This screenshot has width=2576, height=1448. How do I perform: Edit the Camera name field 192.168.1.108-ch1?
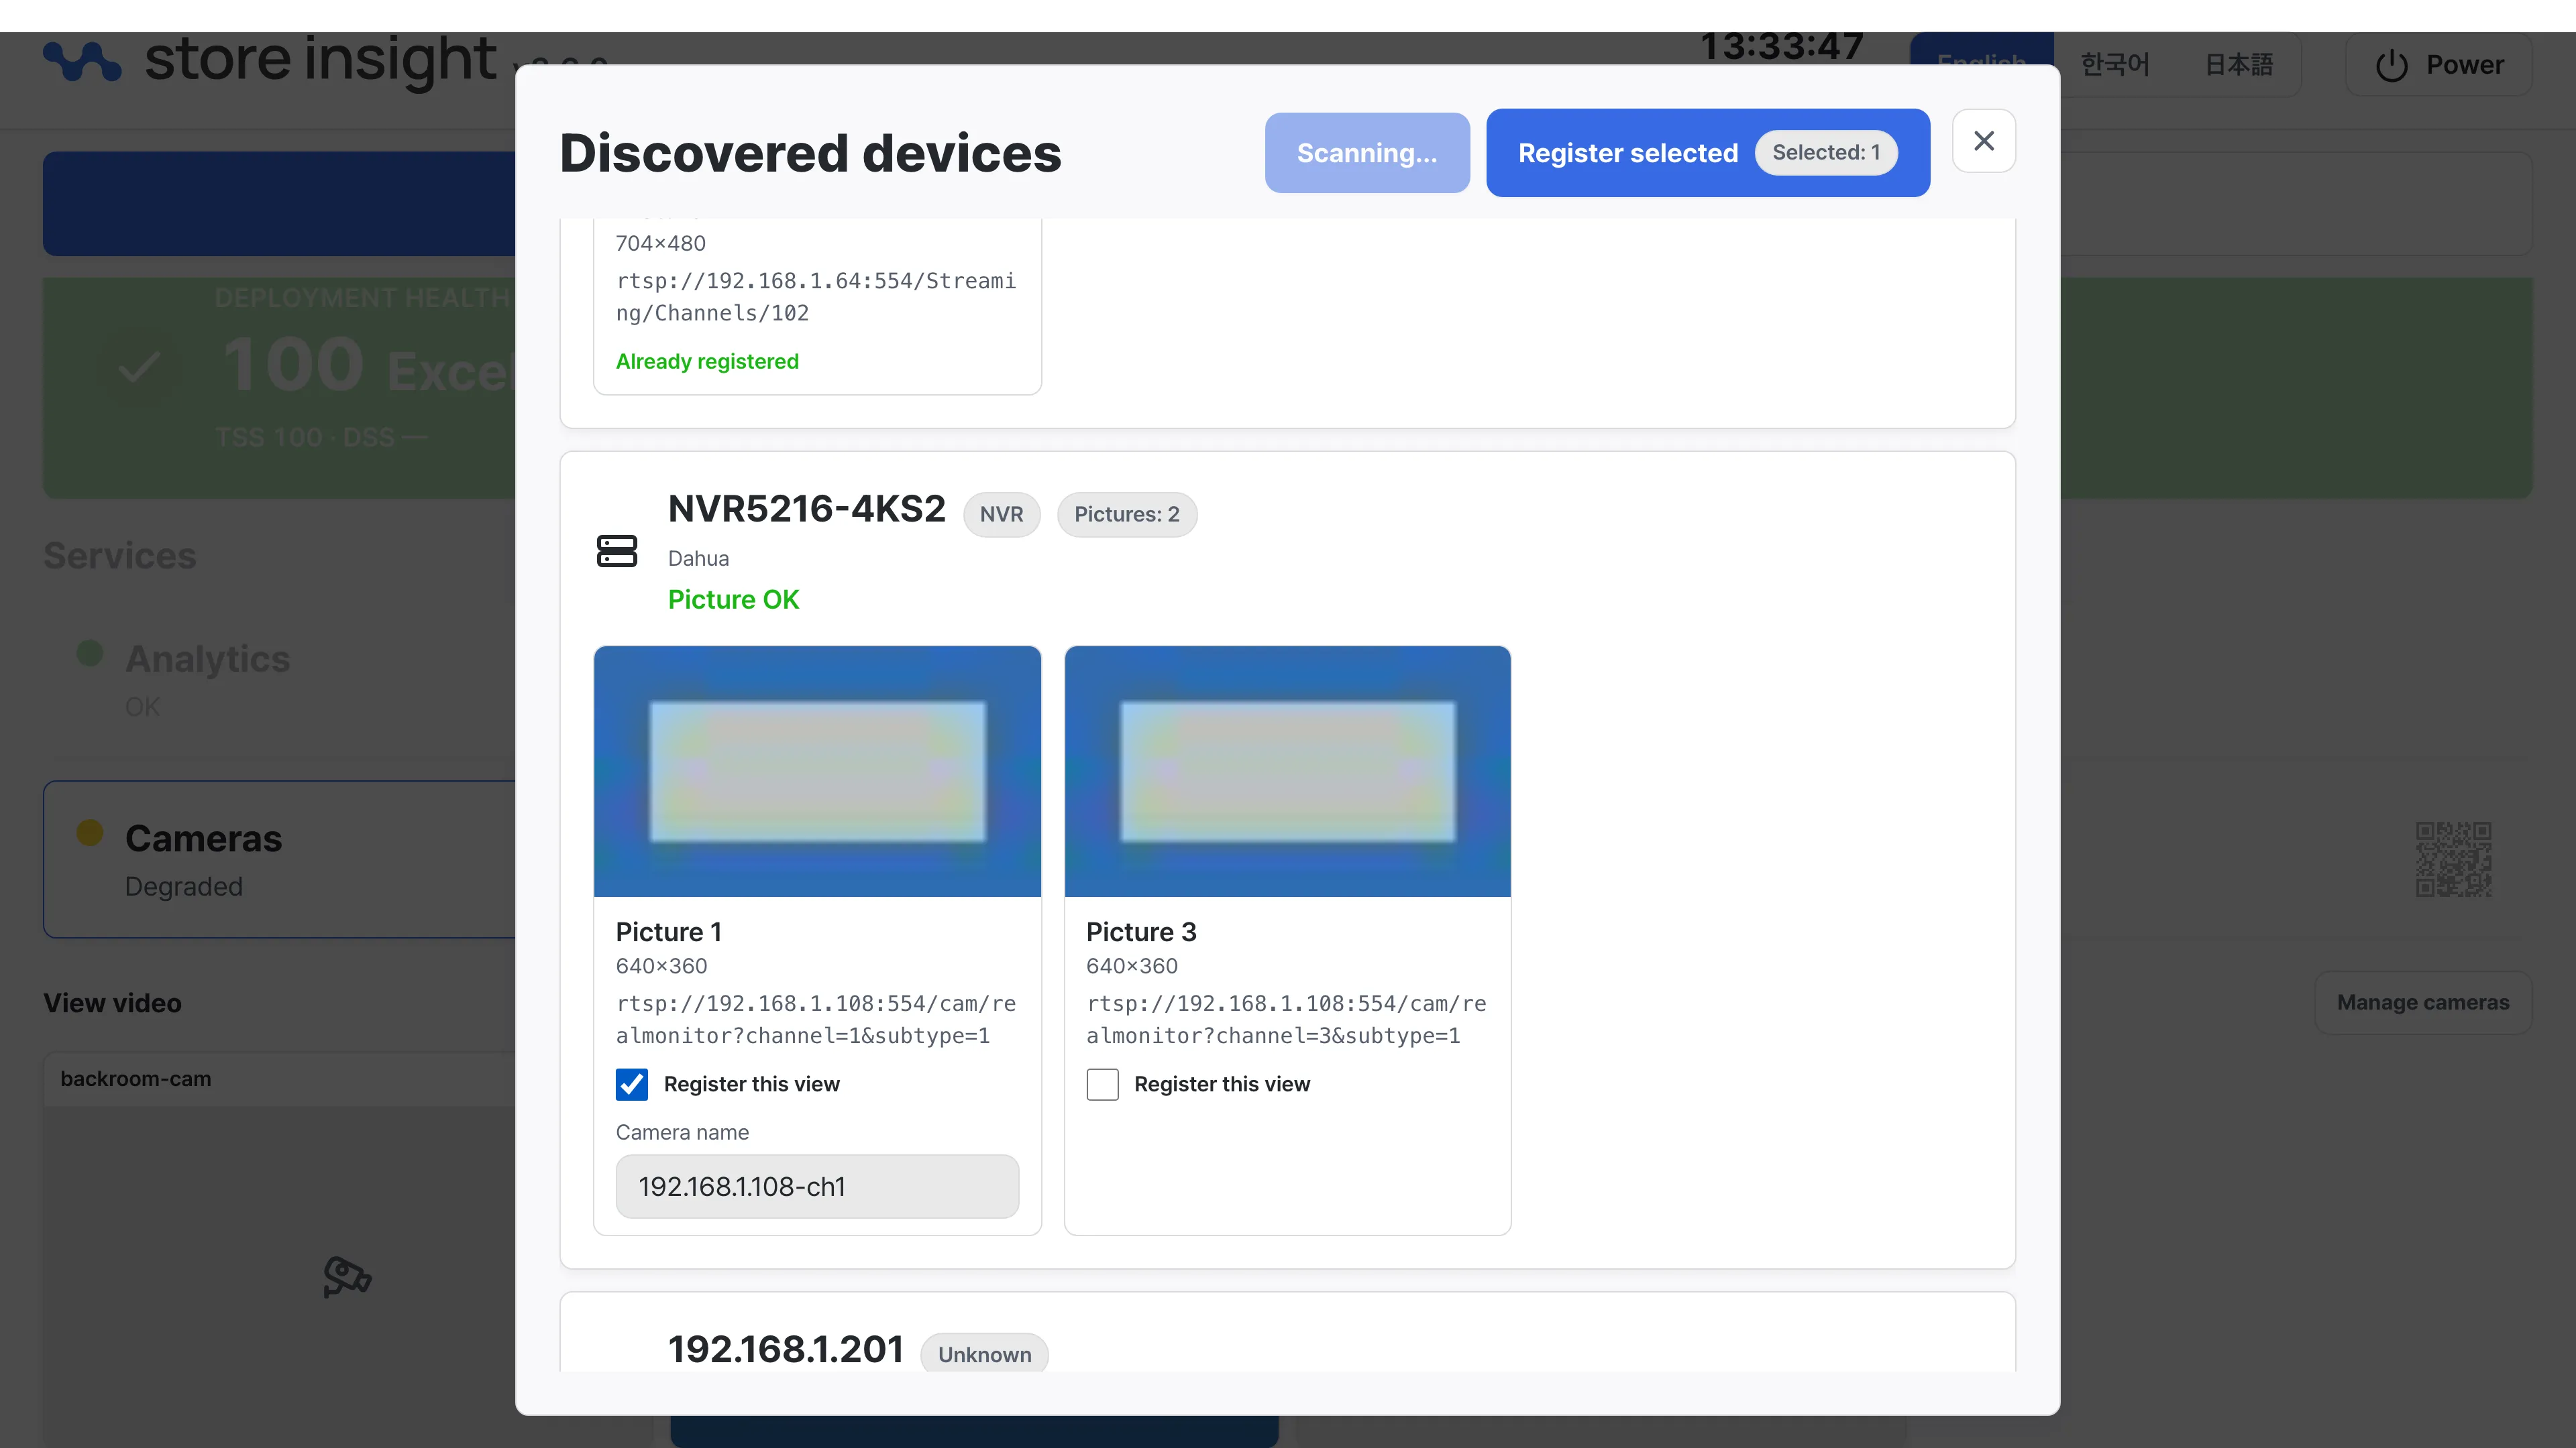click(x=817, y=1186)
